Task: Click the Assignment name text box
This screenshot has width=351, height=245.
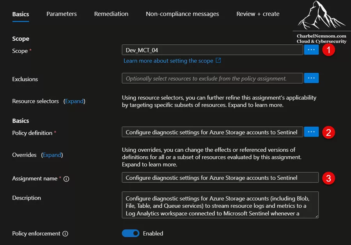Action: 220,177
